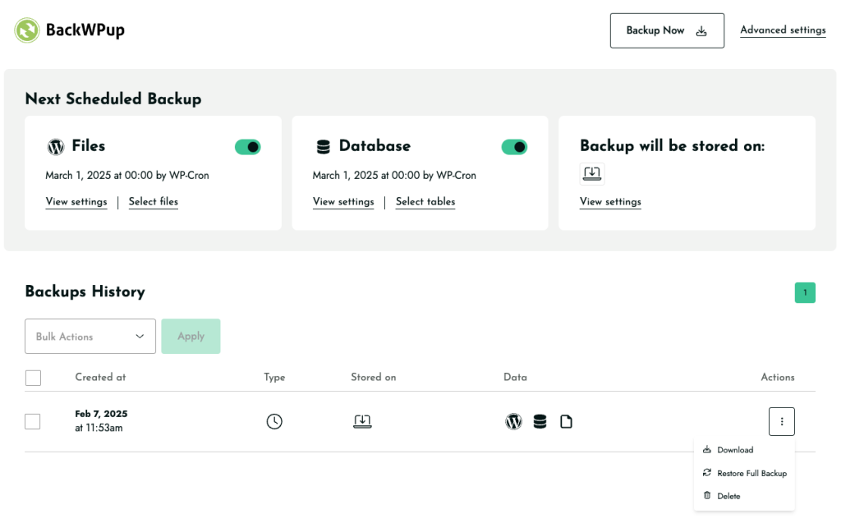Viewport: 841px width, 523px height.
Task: Click the database icon next to Database heading
Action: coord(321,146)
